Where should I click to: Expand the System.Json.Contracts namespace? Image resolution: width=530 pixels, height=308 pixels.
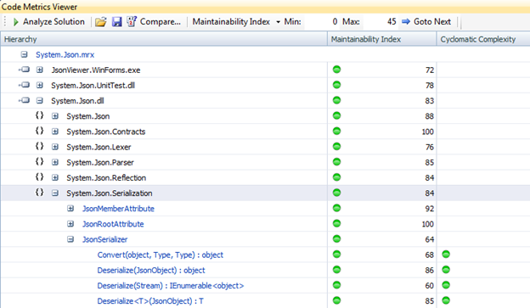[55, 132]
